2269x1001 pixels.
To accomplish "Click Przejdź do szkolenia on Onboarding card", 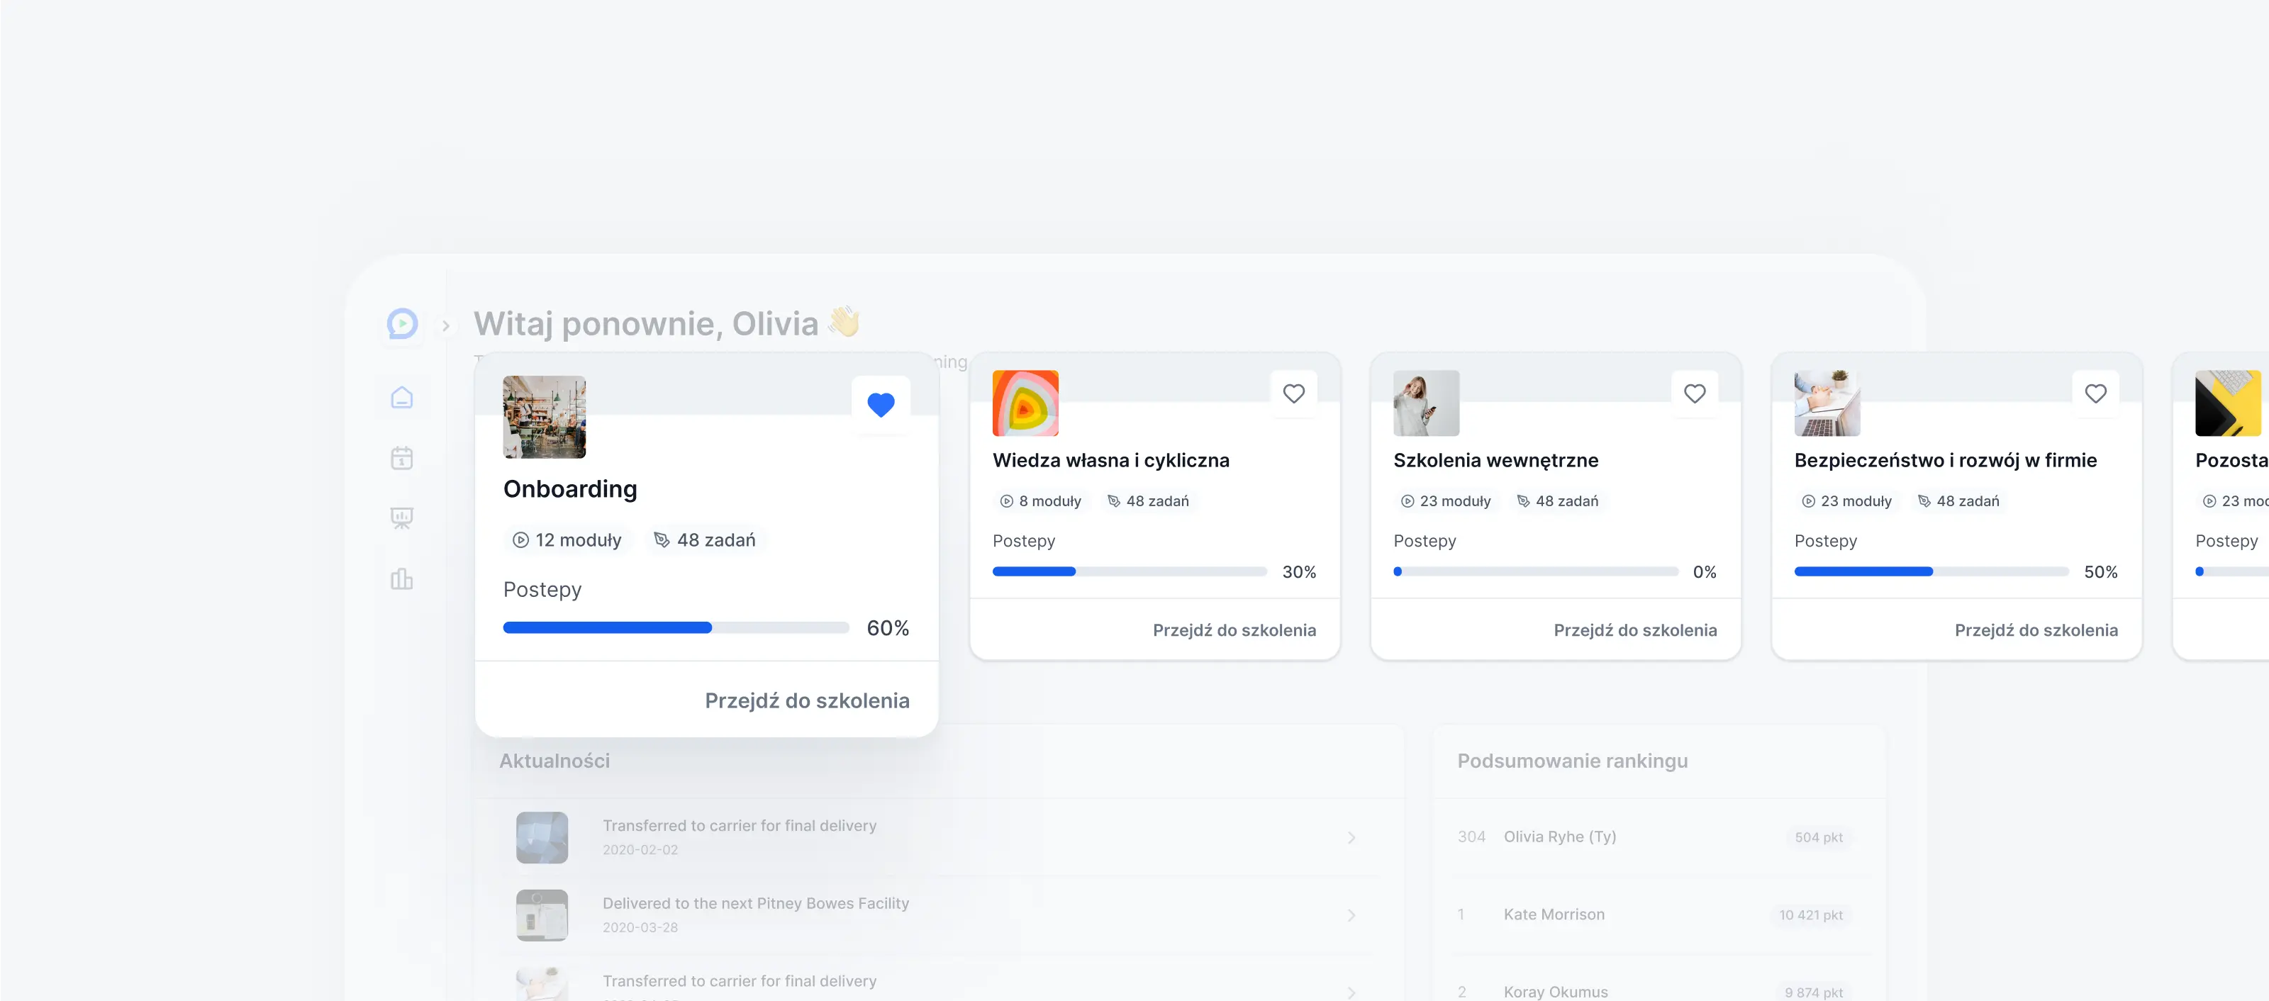I will (x=806, y=701).
